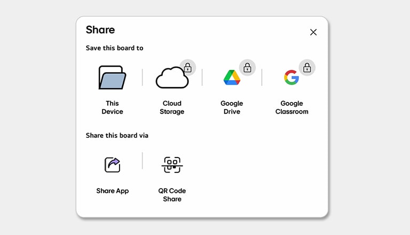Tap the QR Code Share scanner icon
Viewport: 410px width, 235px height.
click(x=172, y=164)
